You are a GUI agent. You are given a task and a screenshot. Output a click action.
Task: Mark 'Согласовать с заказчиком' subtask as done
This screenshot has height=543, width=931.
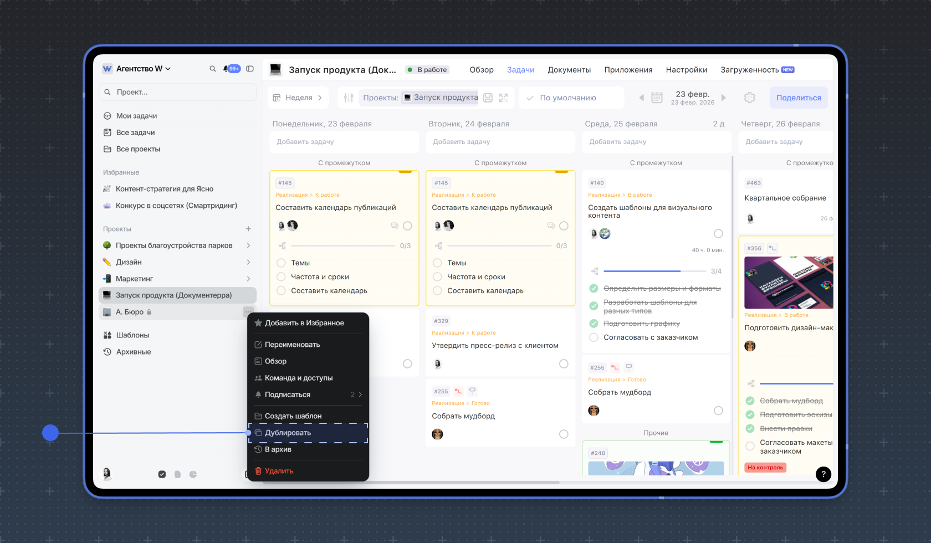click(x=594, y=337)
